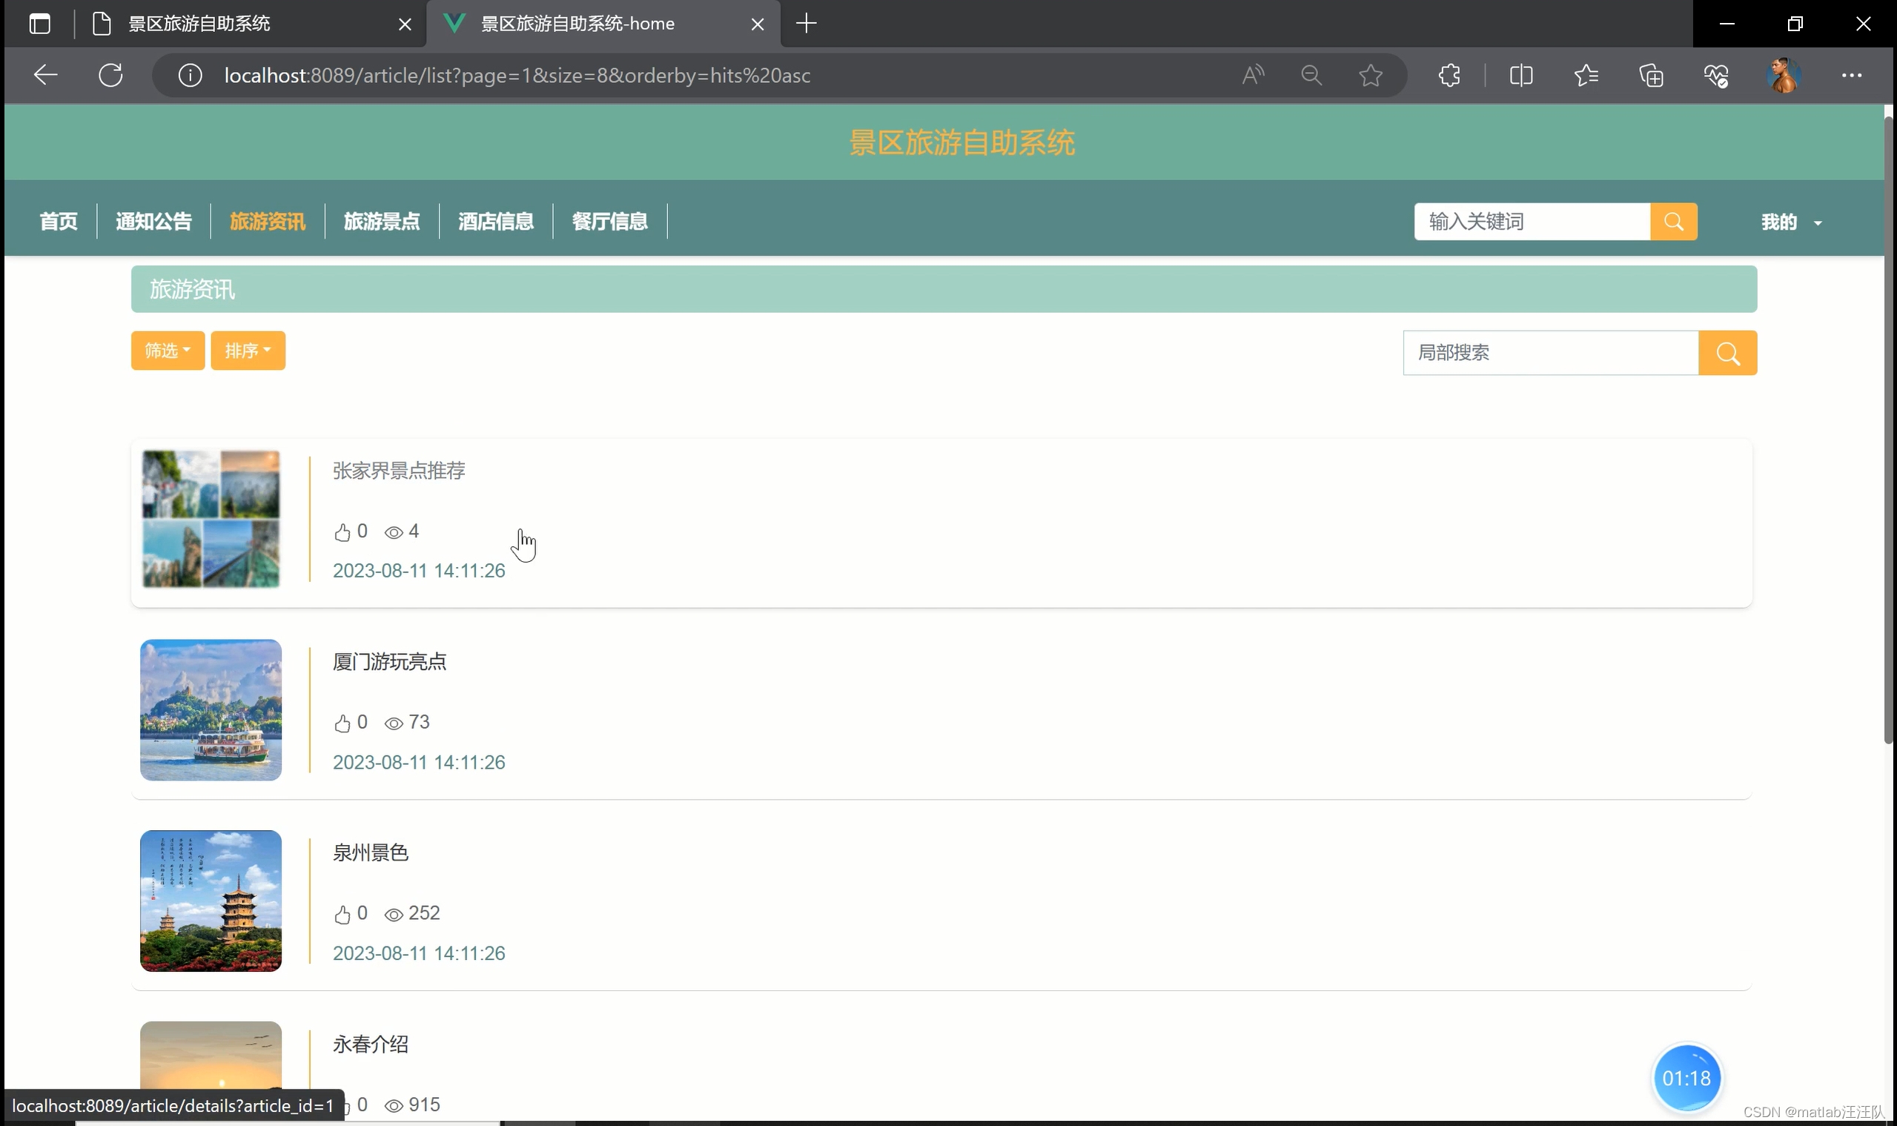Open the browser extensions puzzle icon
1897x1126 pixels.
(1449, 75)
